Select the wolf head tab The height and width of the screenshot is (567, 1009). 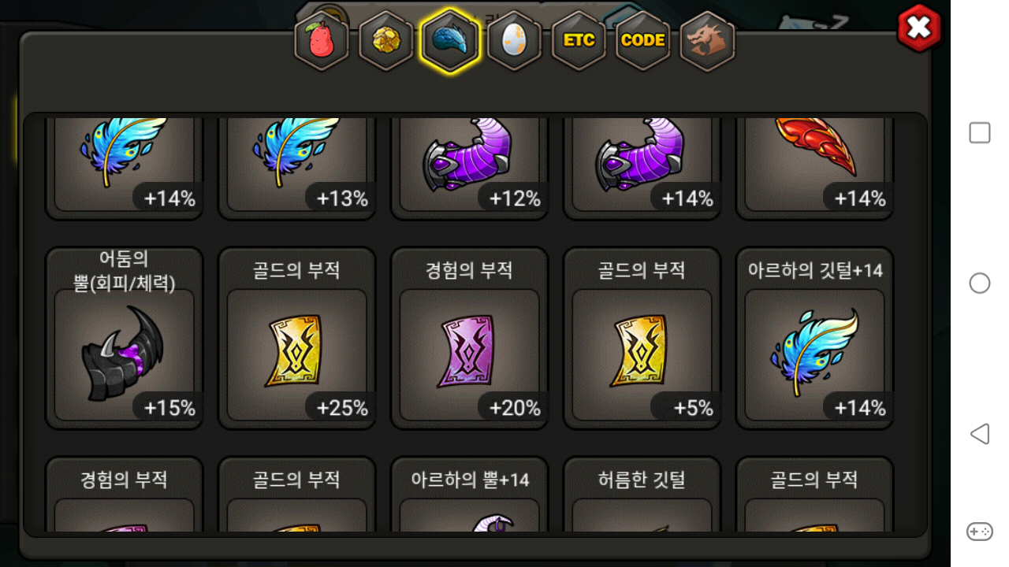tap(707, 41)
